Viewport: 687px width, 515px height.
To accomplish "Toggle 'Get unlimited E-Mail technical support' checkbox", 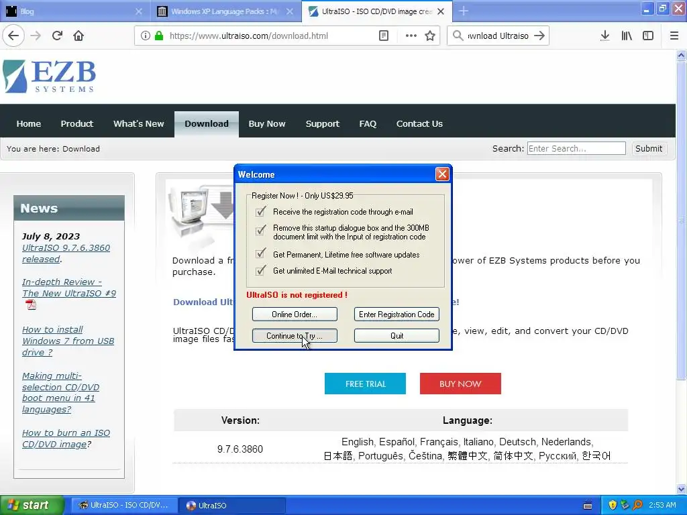I will tap(260, 271).
